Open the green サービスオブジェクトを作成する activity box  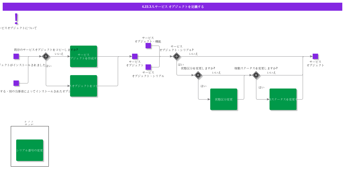point(84,56)
